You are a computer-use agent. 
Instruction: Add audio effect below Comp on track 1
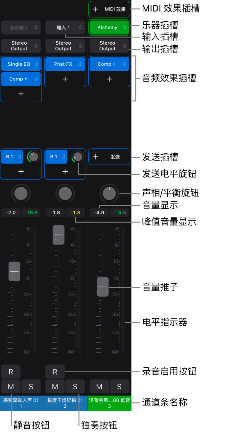pyautogui.click(x=21, y=94)
